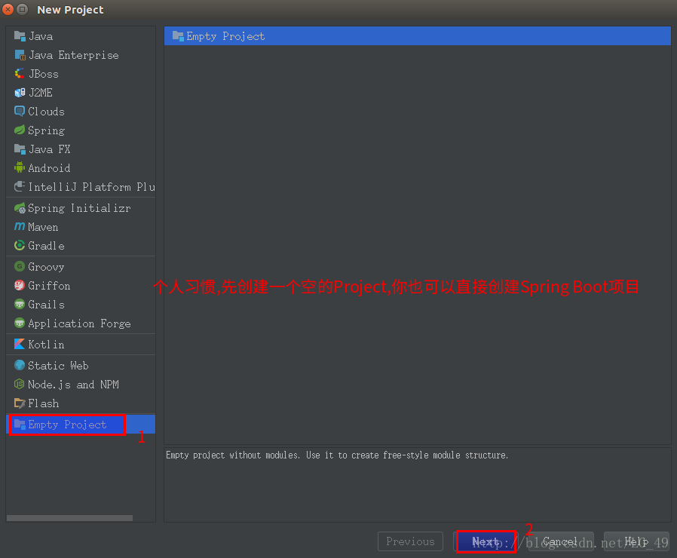Select Java project type
This screenshot has height=558, width=677.
[x=81, y=36]
